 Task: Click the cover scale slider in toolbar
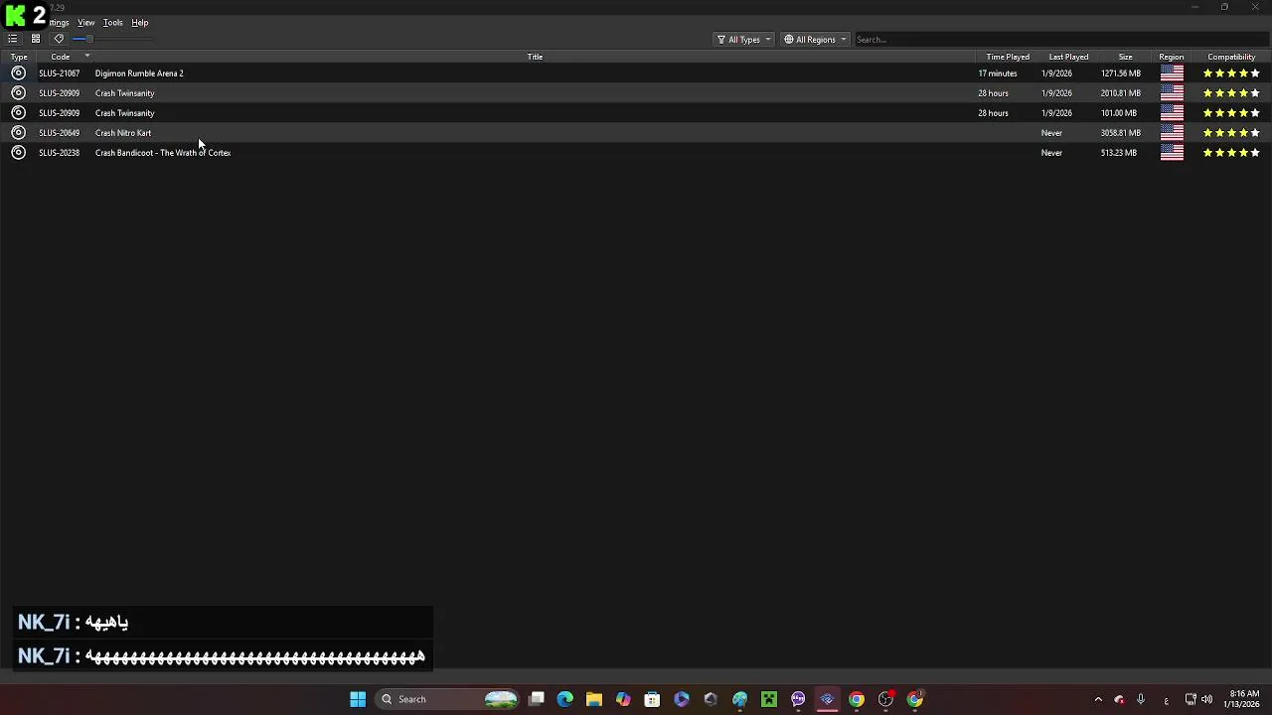[111, 39]
